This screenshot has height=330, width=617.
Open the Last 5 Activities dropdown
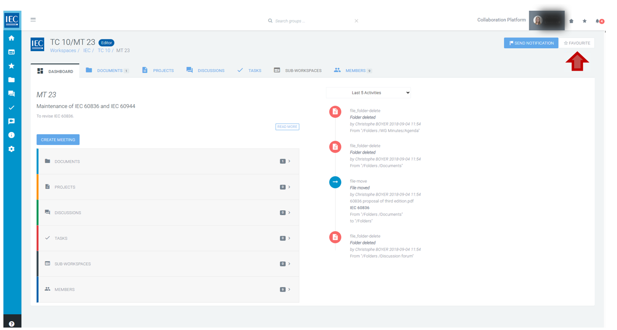pyautogui.click(x=368, y=92)
